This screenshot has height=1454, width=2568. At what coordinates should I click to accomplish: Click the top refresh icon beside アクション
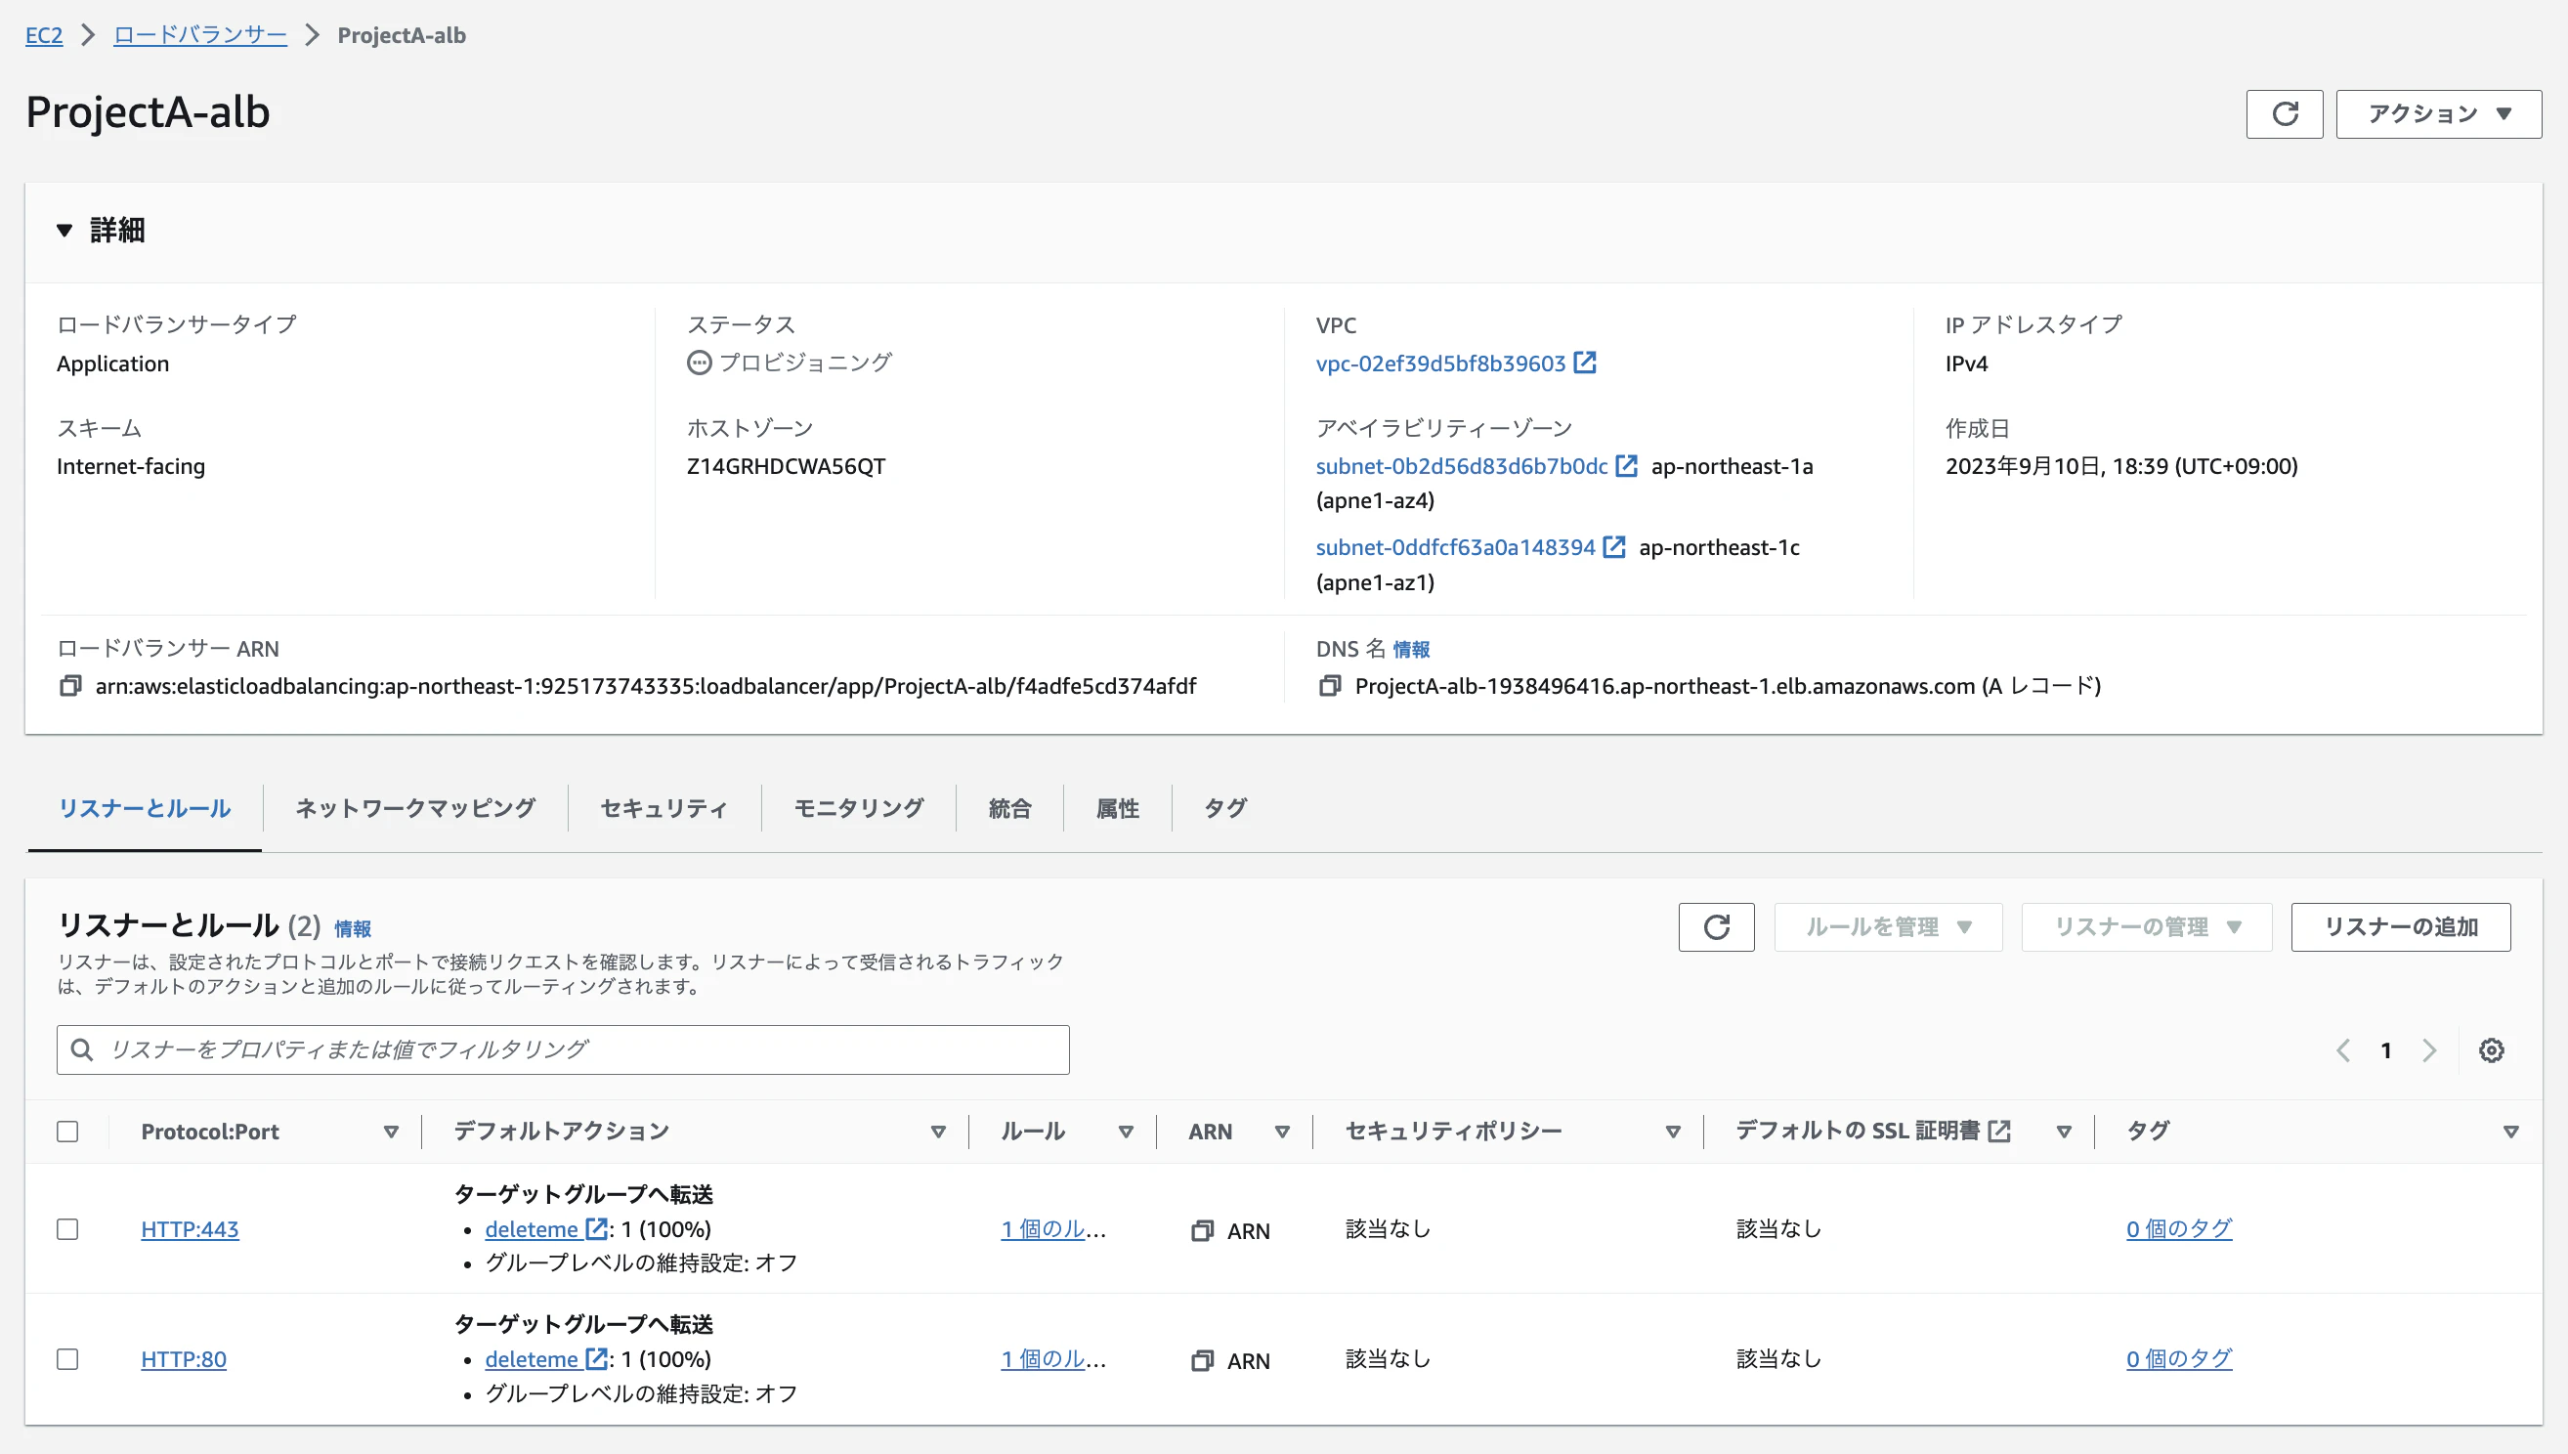[x=2285, y=114]
